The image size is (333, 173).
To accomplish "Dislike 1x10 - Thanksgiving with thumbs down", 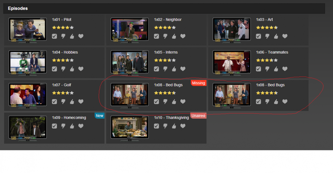I will tap(165, 126).
